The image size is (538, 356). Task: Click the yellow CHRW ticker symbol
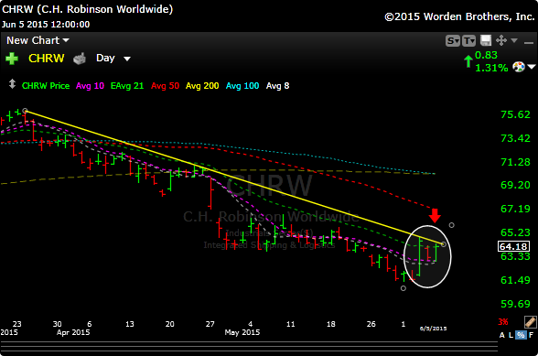[x=47, y=59]
